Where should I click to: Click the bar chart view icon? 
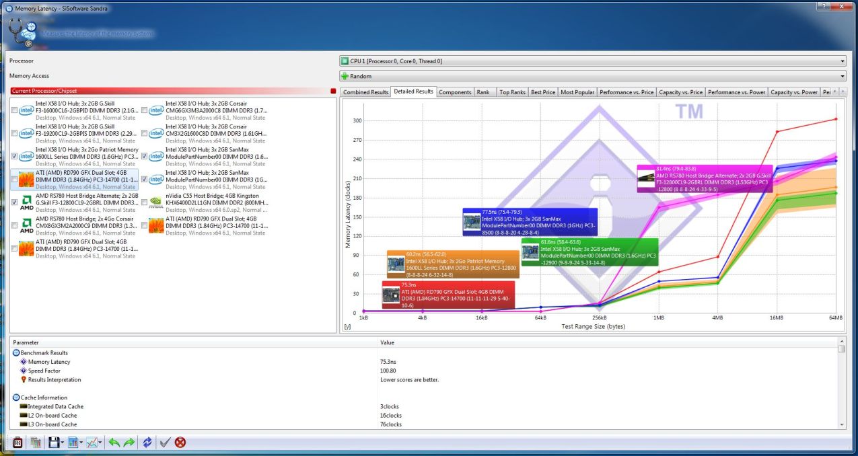73,443
